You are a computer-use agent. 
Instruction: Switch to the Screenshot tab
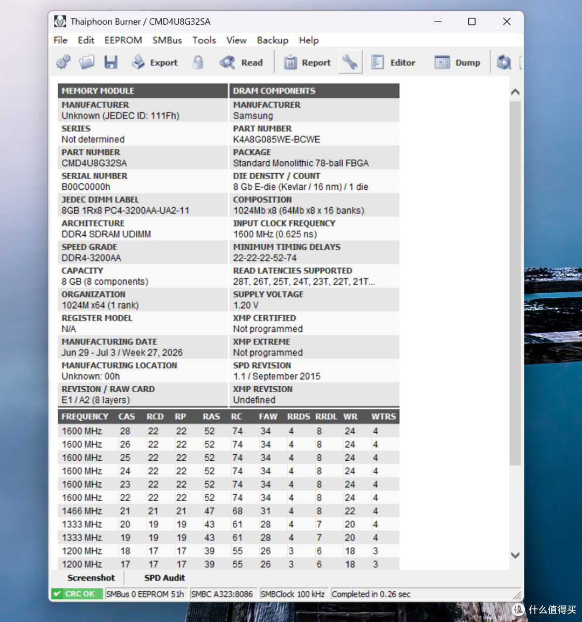click(x=91, y=578)
